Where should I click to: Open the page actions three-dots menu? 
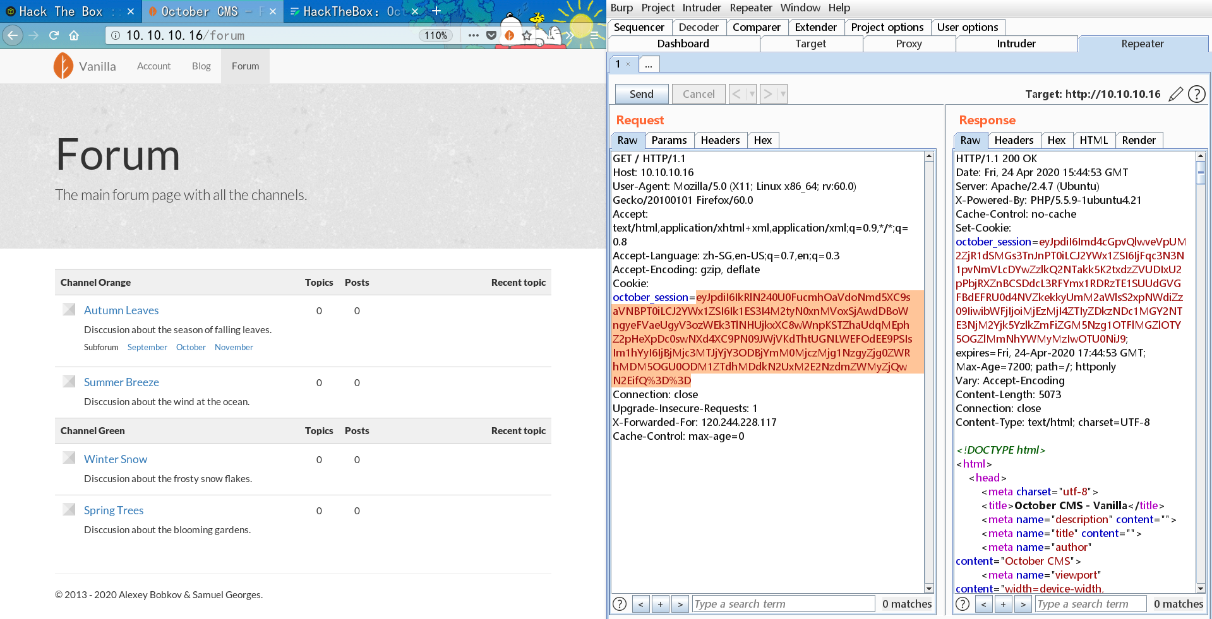(473, 35)
